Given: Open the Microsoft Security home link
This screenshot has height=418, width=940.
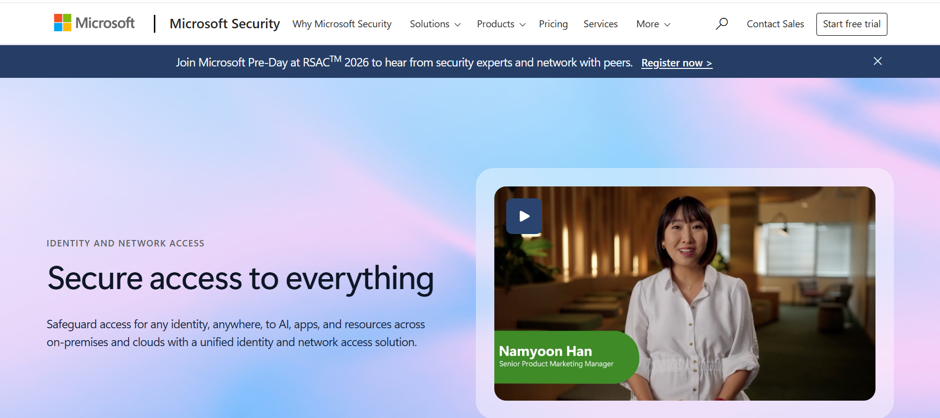Looking at the screenshot, I should [x=225, y=24].
